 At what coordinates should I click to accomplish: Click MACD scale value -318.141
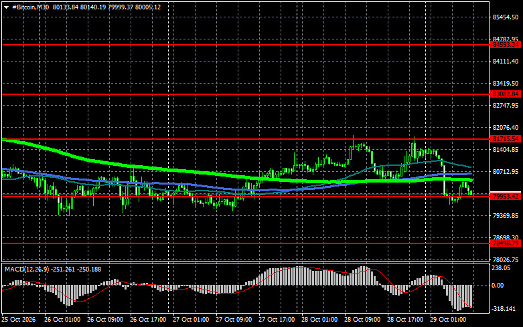pyautogui.click(x=504, y=309)
